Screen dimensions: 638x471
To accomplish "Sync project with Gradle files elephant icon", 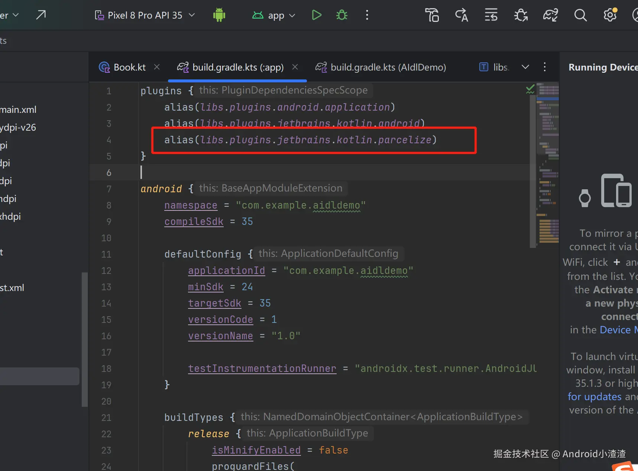I will 551,15.
